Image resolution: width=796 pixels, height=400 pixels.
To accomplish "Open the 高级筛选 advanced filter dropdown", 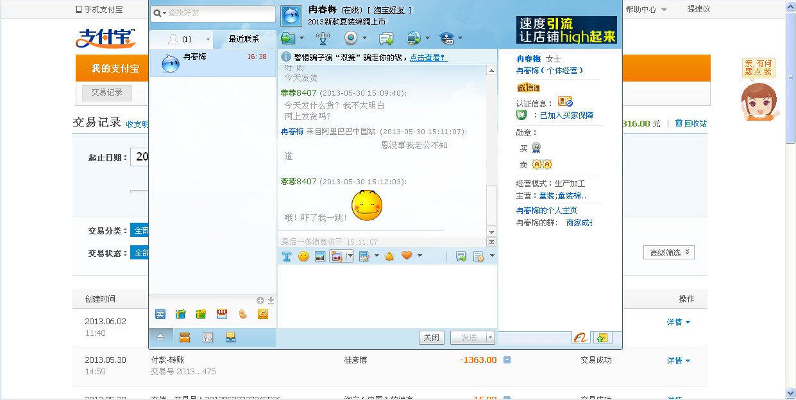I will pos(669,252).
